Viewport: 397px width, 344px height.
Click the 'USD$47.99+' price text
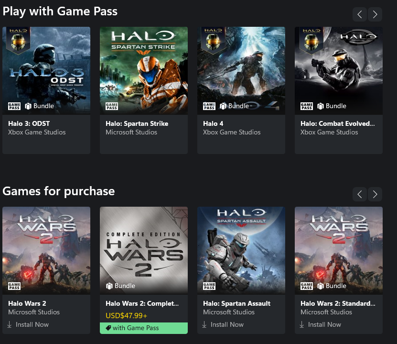pyautogui.click(x=126, y=316)
